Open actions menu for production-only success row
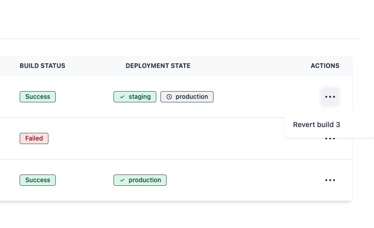Image resolution: width=374 pixels, height=228 pixels. click(330, 180)
